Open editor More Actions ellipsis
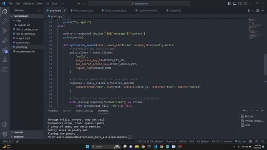Image resolution: width=267 pixels, height=150 pixels. 262,10
